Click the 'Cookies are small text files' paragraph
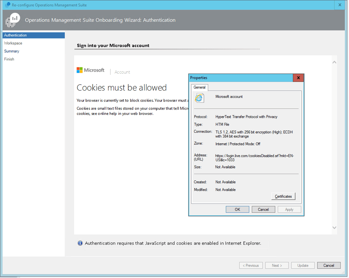 point(132,111)
